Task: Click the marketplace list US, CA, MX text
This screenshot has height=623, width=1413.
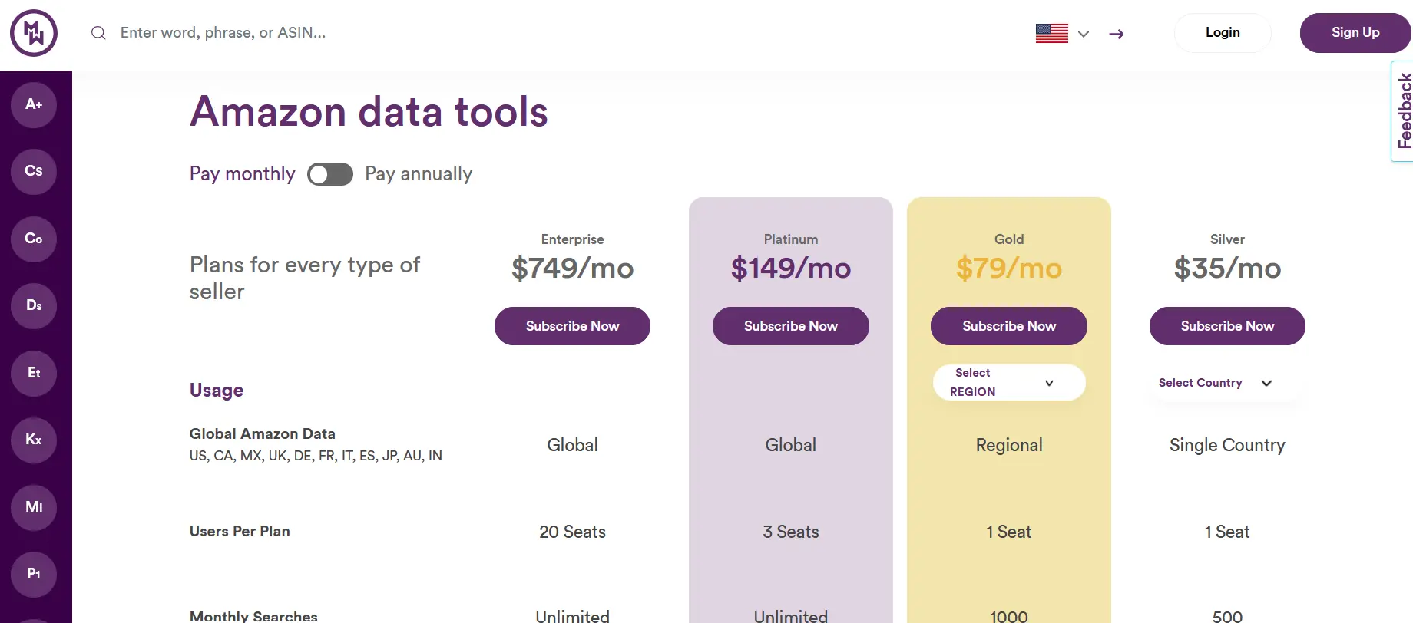Action: click(316, 456)
